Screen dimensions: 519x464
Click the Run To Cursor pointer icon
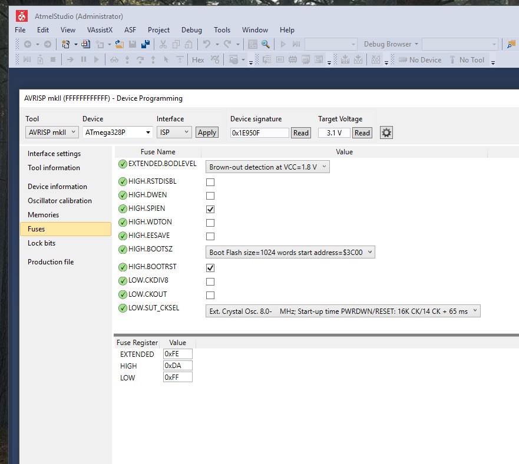(x=166, y=60)
